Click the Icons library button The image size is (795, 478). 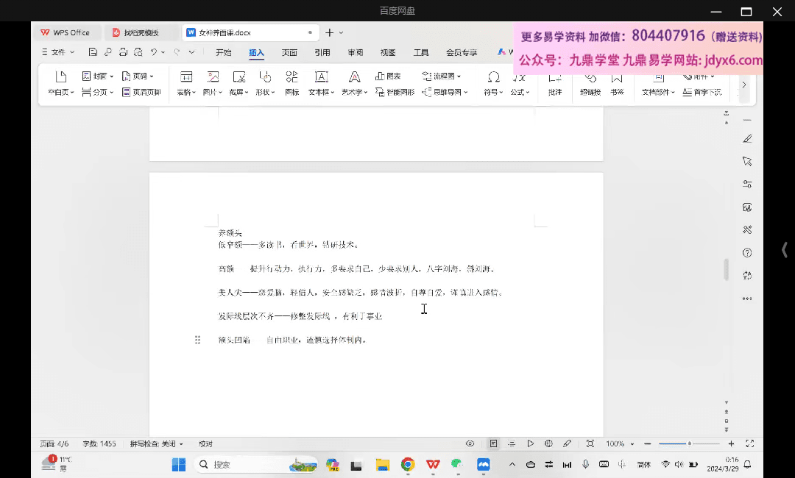(291, 77)
